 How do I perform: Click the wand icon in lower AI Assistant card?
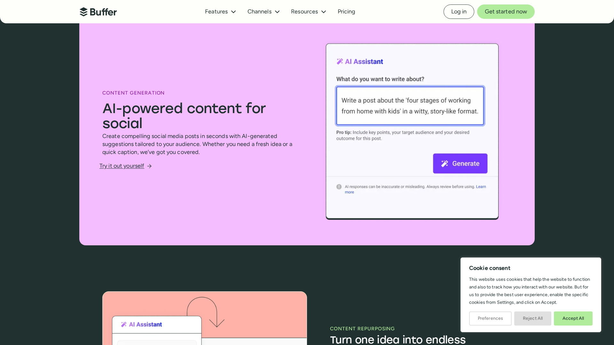coord(124,325)
